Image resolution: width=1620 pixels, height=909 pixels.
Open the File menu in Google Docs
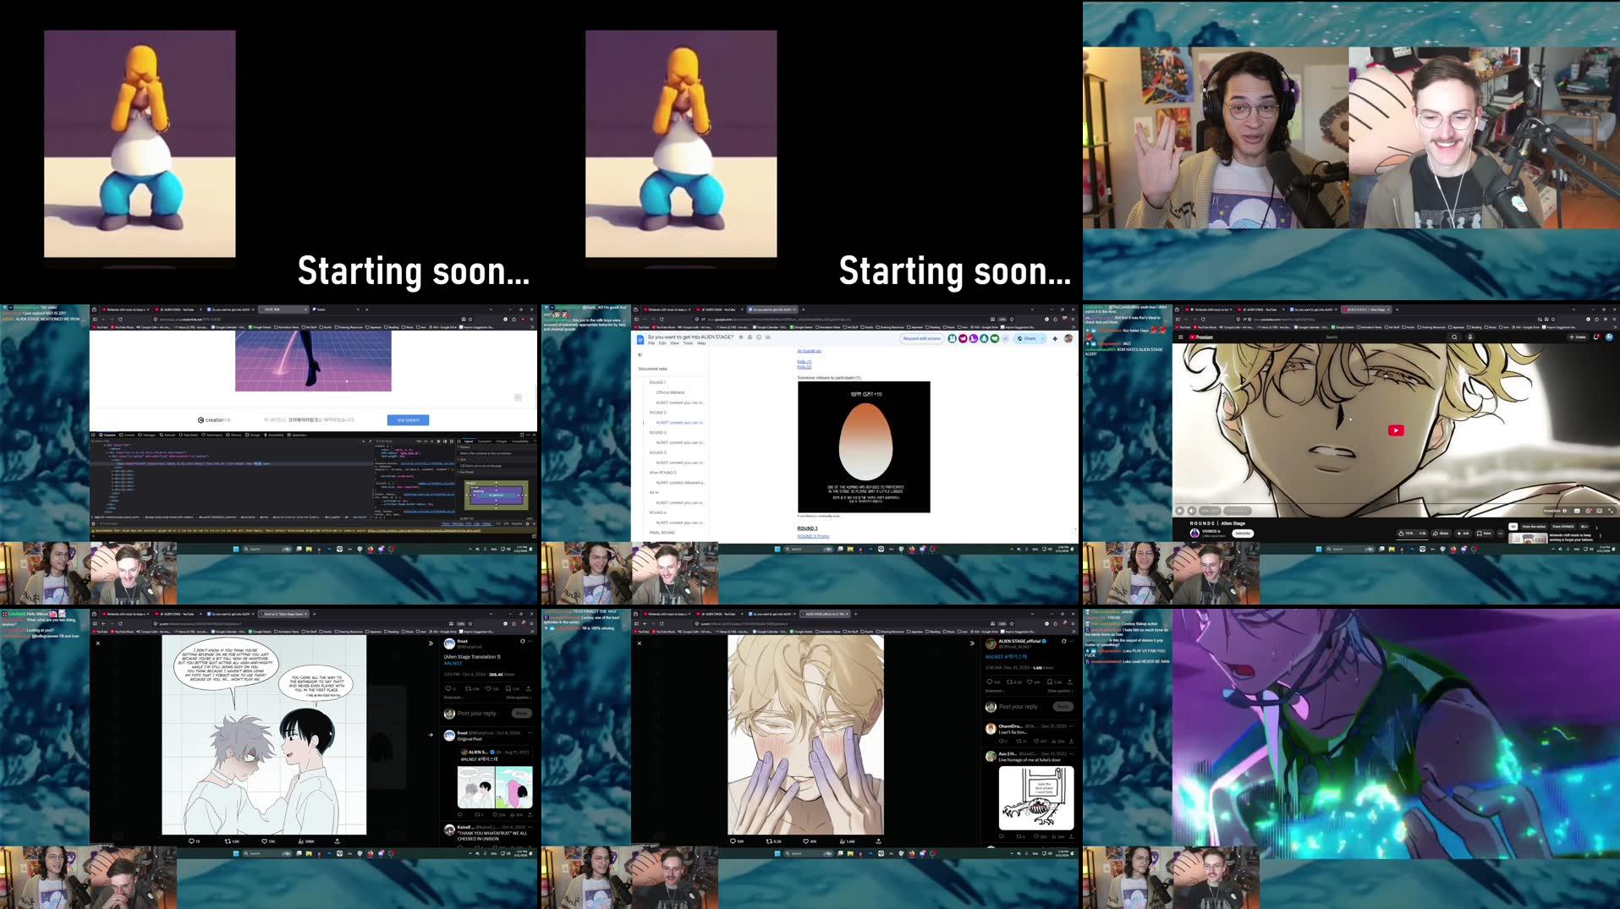[x=651, y=343]
